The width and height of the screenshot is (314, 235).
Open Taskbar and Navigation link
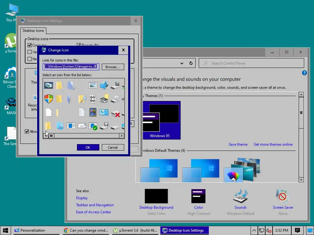pyautogui.click(x=95, y=205)
